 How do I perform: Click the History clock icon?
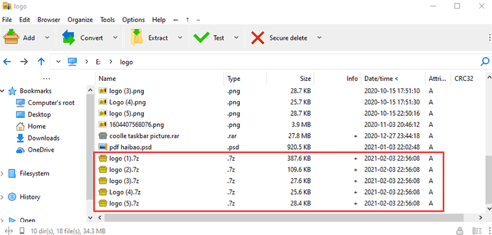point(12,197)
